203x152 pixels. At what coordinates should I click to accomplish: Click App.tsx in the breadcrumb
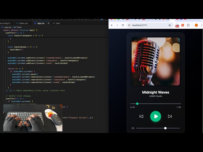coord(8,27)
